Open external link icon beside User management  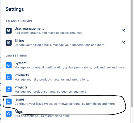point(123,31)
